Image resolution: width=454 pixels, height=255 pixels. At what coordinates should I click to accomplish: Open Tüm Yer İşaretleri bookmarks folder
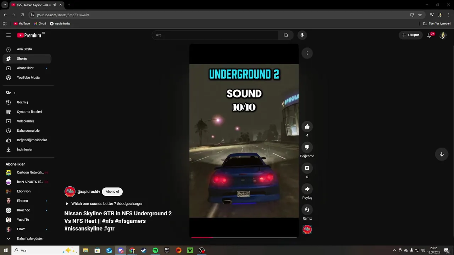tap(437, 24)
